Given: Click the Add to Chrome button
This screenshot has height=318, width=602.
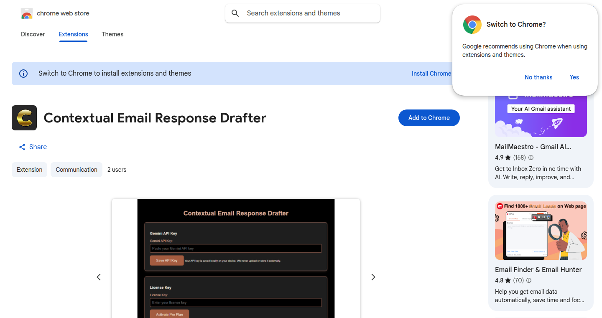Looking at the screenshot, I should [x=429, y=118].
